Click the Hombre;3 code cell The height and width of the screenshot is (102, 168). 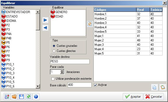115,23
